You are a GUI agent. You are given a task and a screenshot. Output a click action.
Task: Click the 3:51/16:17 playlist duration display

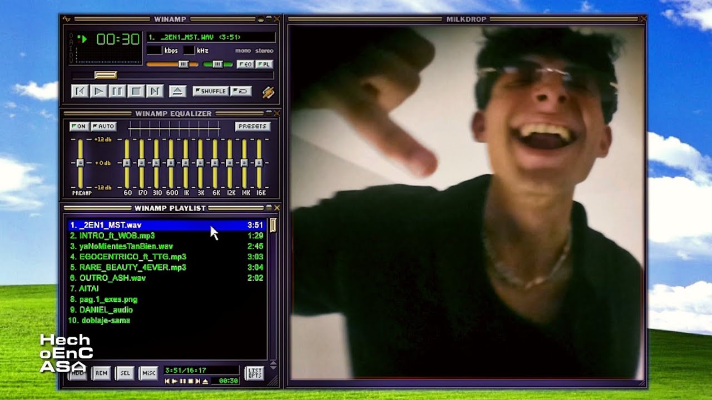click(x=201, y=371)
